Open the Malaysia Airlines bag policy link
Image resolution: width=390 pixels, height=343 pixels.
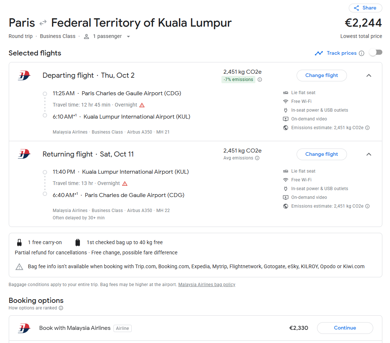tap(206, 285)
